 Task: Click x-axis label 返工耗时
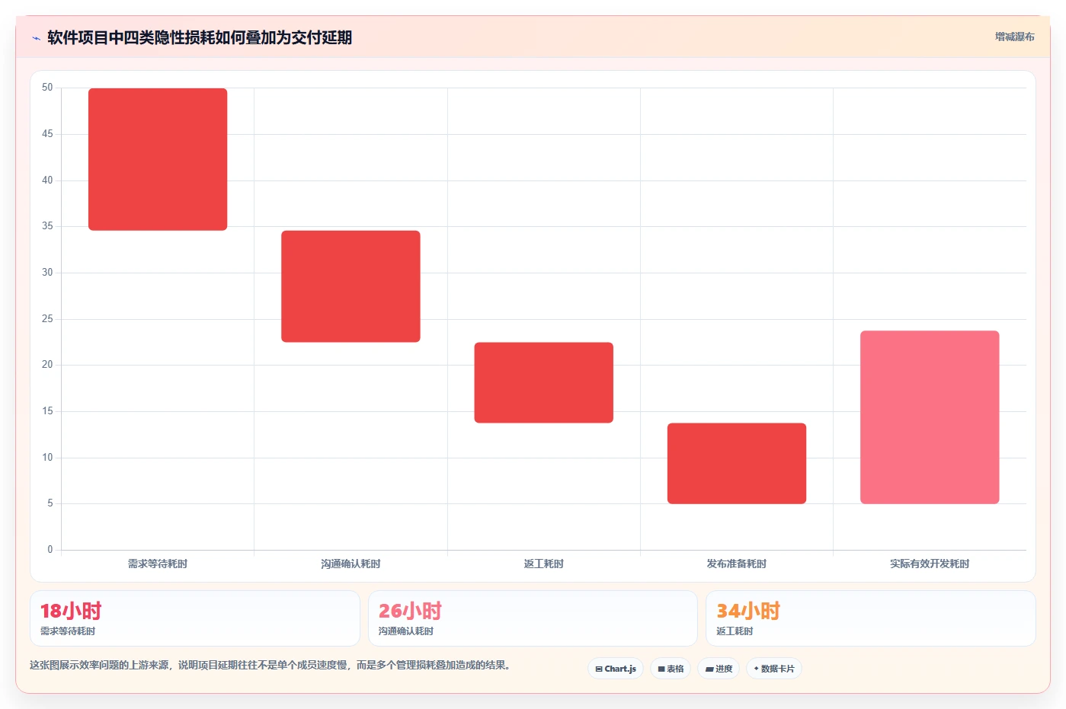(x=544, y=564)
